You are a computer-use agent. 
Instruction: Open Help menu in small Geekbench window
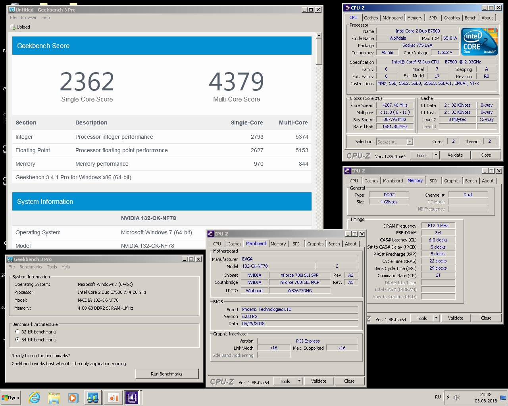[66, 267]
